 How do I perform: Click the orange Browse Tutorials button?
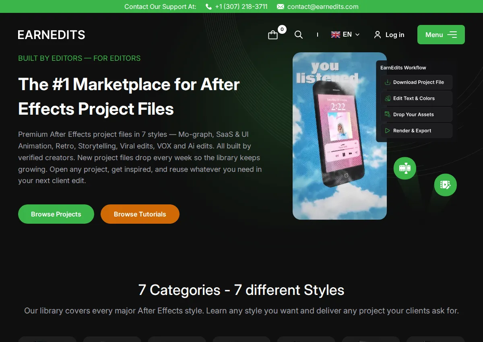(140, 214)
